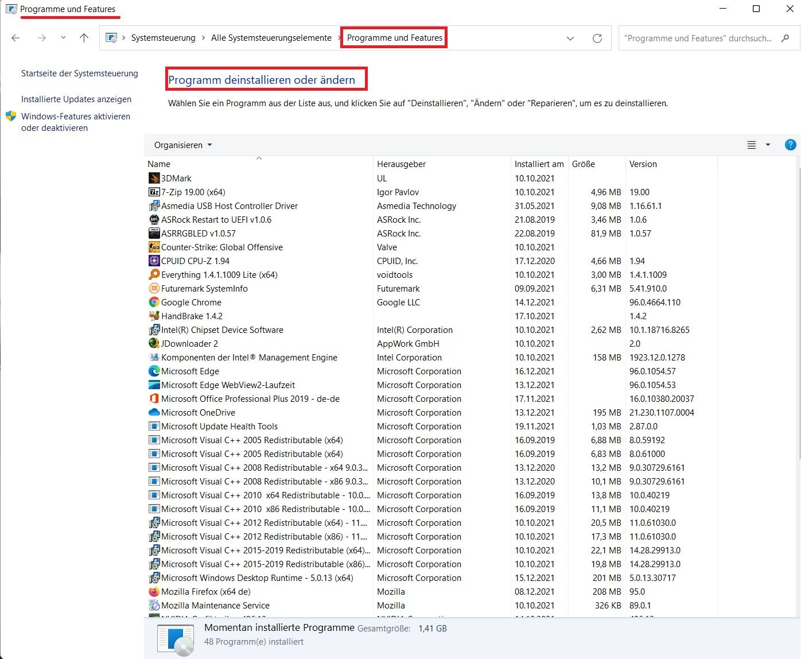Image resolution: width=801 pixels, height=659 pixels.
Task: Select Microsoft Visual C++ 2008 Redistributable x64 row
Action: click(x=431, y=468)
